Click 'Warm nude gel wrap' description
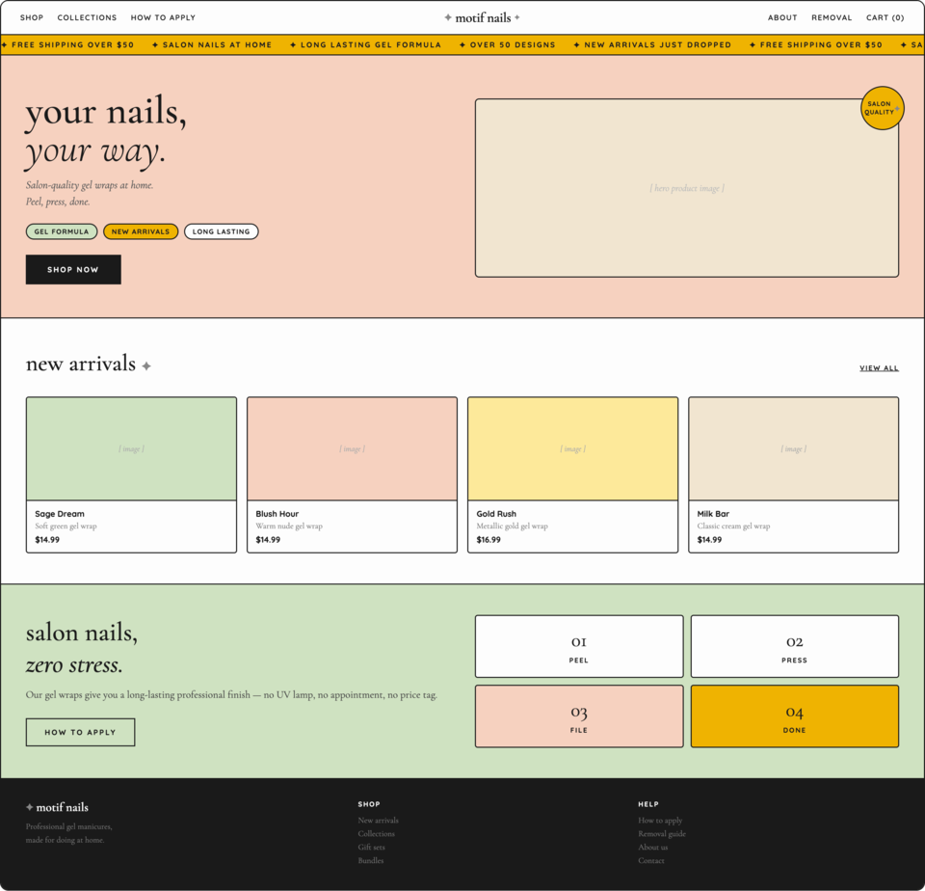Image resolution: width=925 pixels, height=891 pixels. [x=289, y=526]
